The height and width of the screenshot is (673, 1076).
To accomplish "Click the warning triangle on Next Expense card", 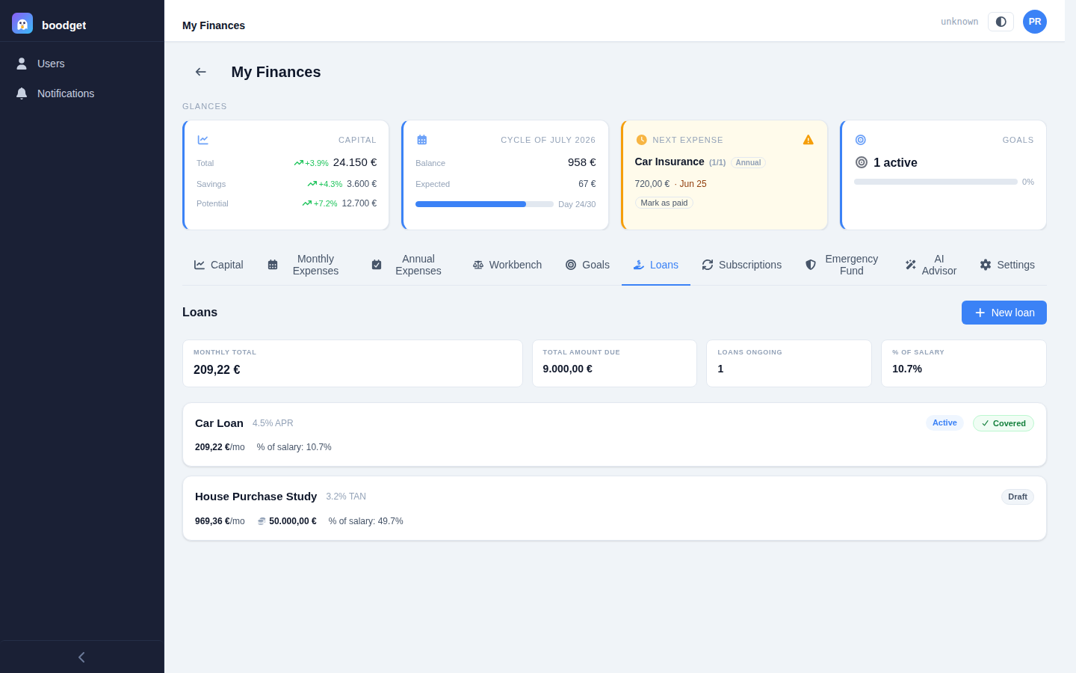I will 808,140.
